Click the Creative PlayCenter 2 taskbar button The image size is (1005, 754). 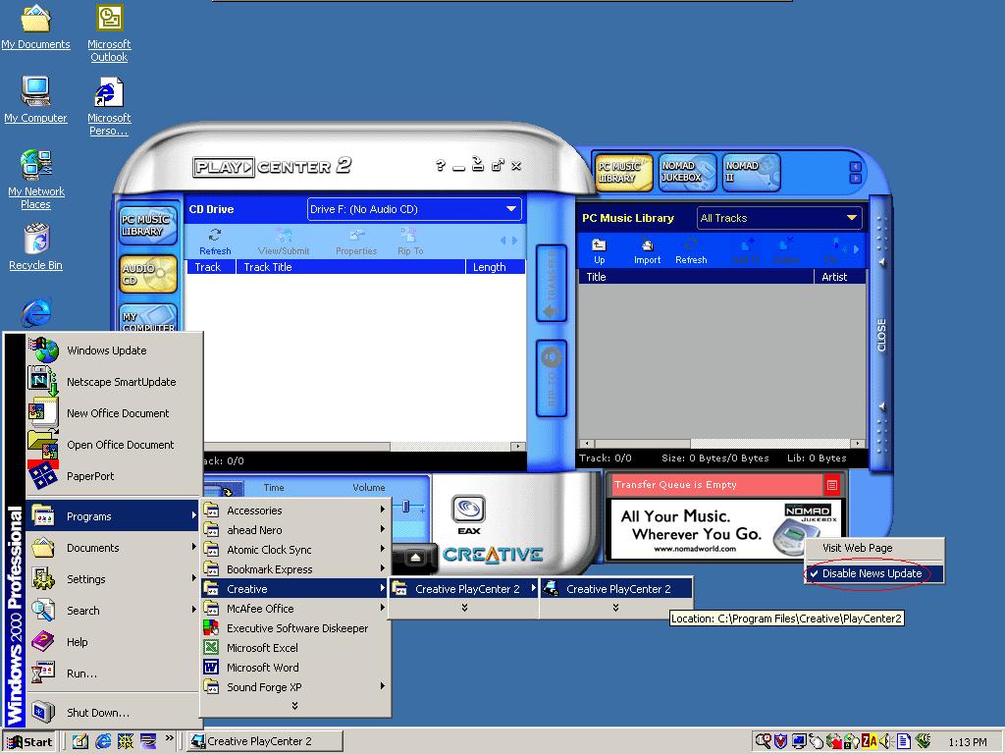[x=265, y=742]
